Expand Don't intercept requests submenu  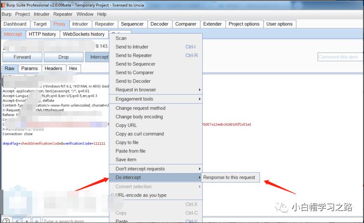click(156, 169)
